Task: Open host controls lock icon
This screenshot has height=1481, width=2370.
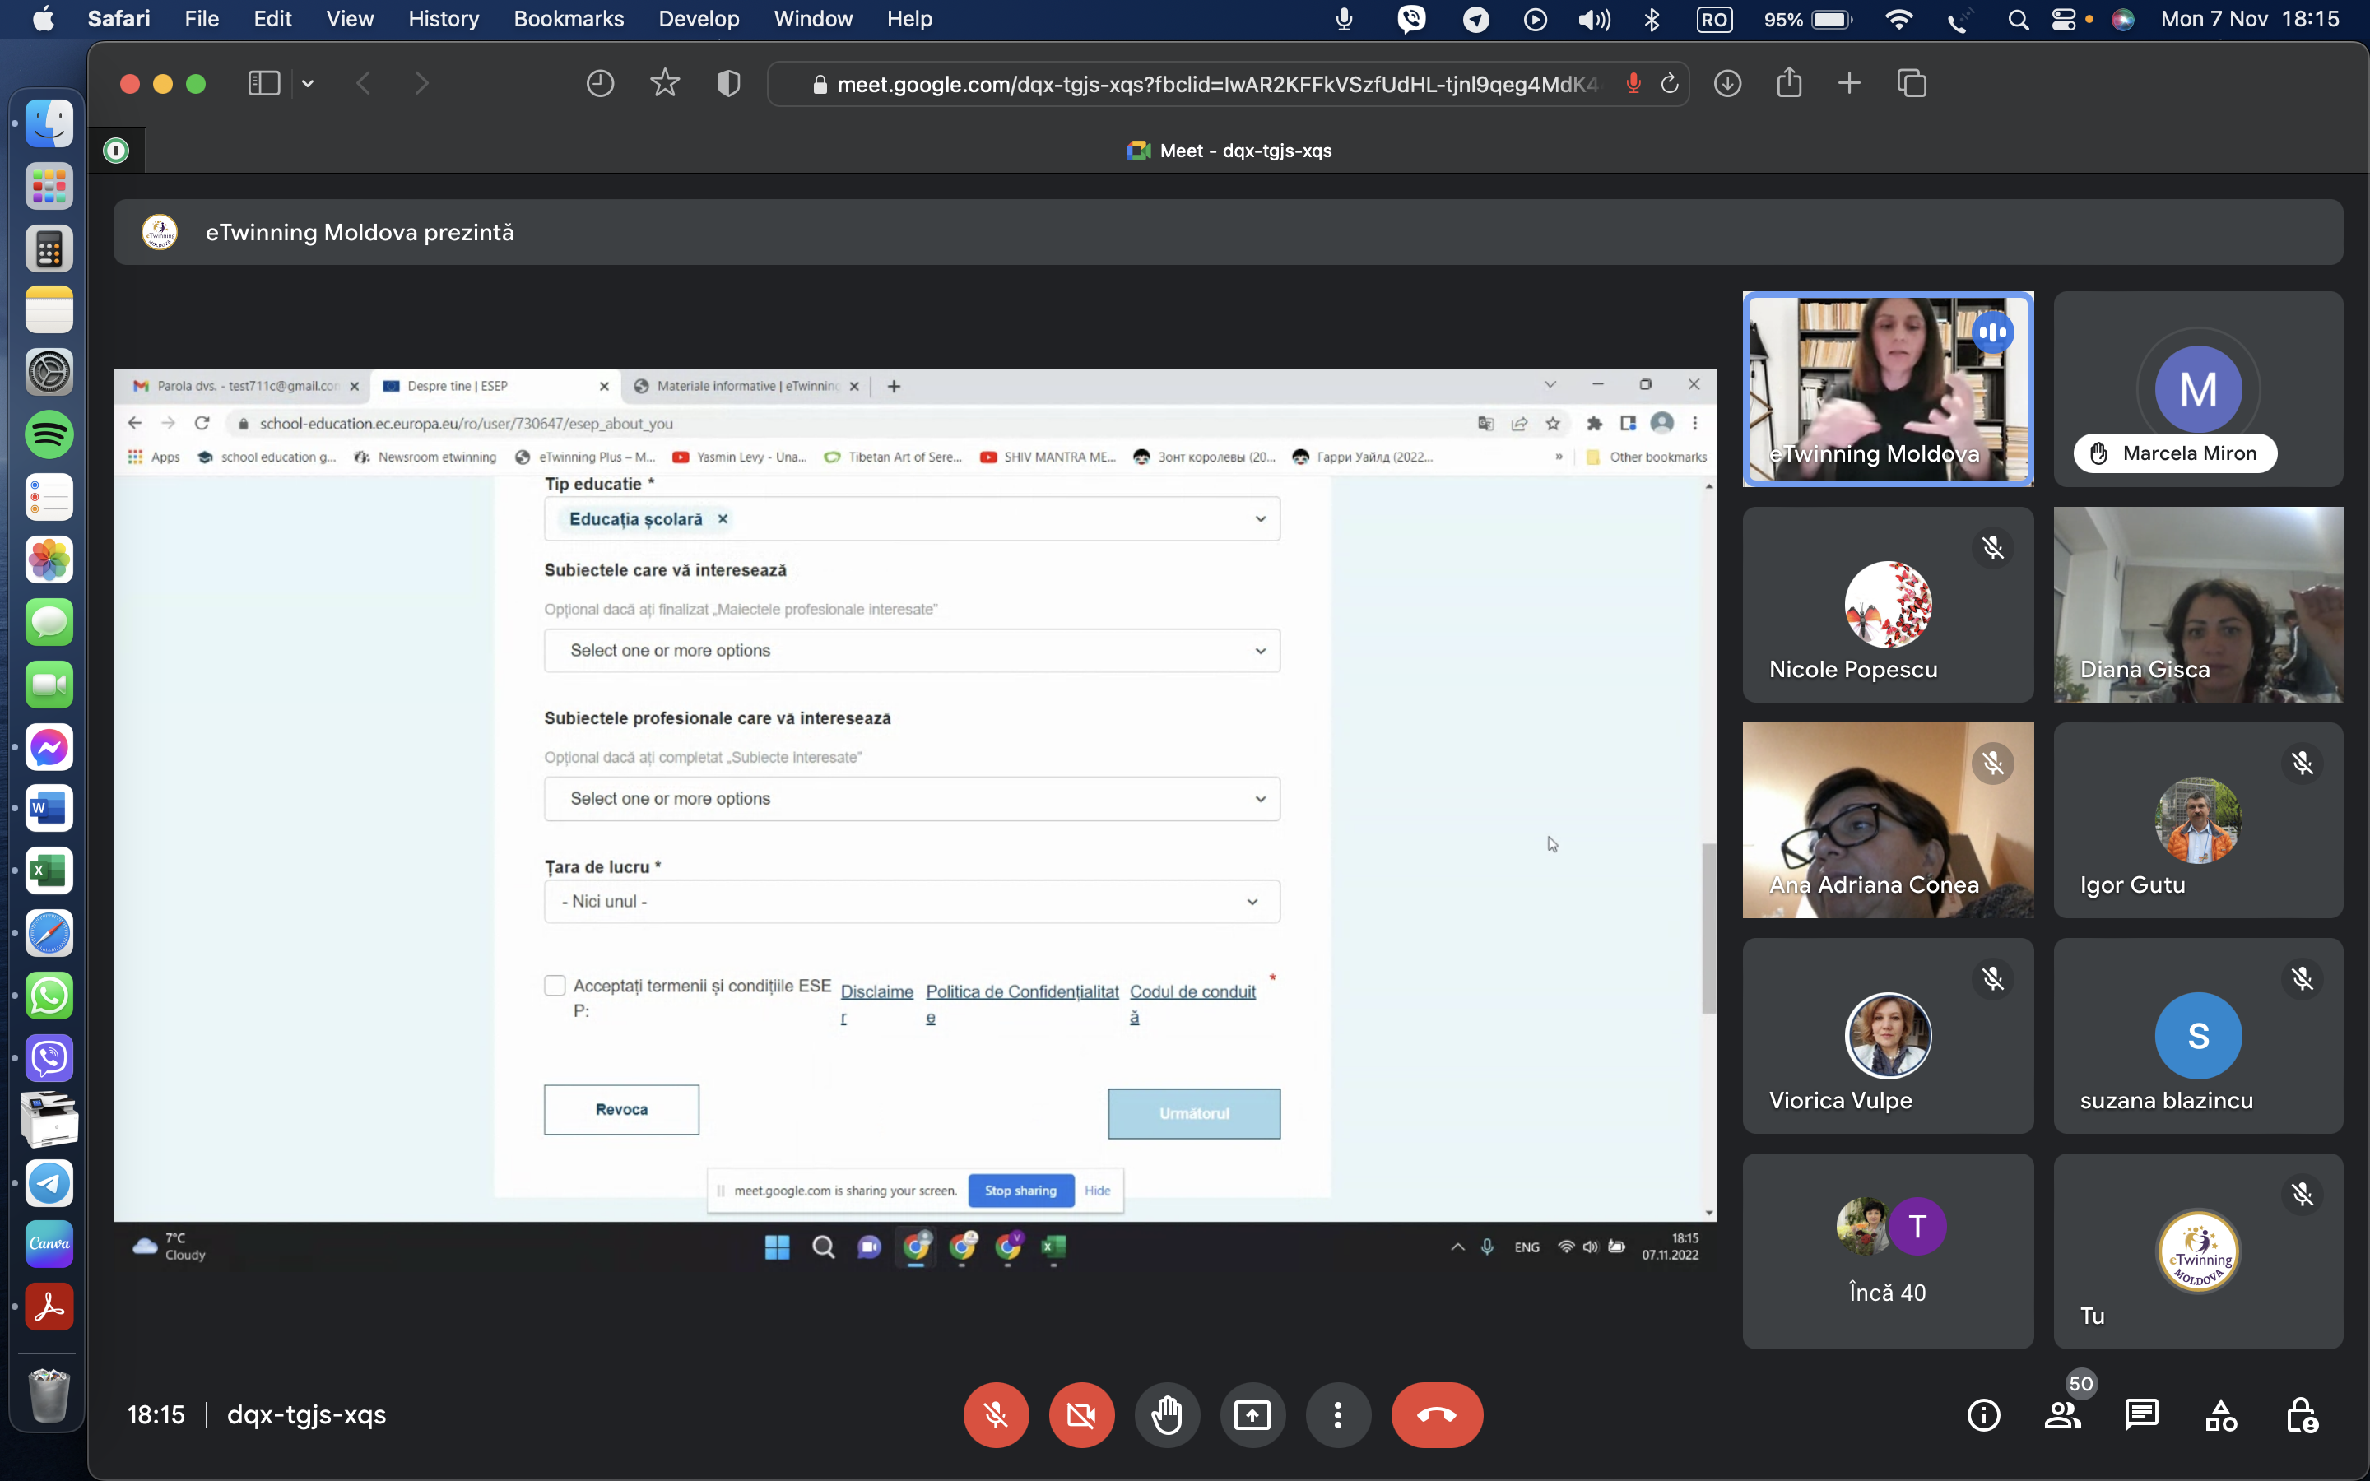Action: tap(2302, 1415)
